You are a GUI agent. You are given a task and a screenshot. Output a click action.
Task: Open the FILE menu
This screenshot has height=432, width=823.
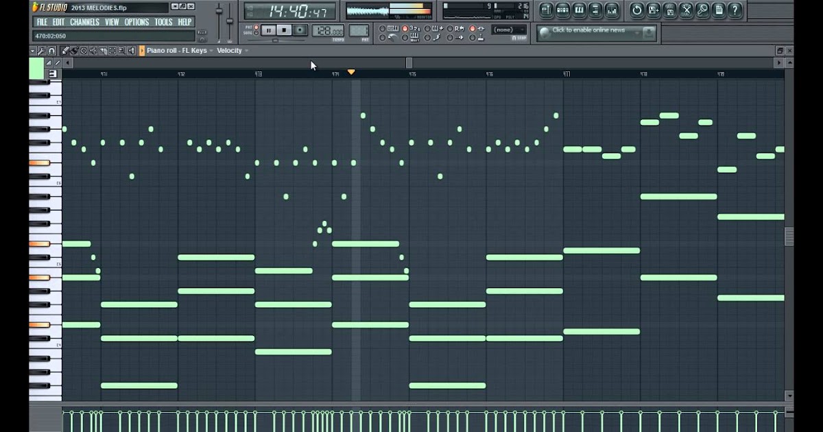coord(42,22)
